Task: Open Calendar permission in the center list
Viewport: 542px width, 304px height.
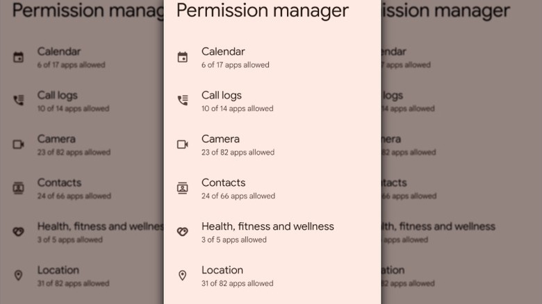Action: click(x=223, y=51)
